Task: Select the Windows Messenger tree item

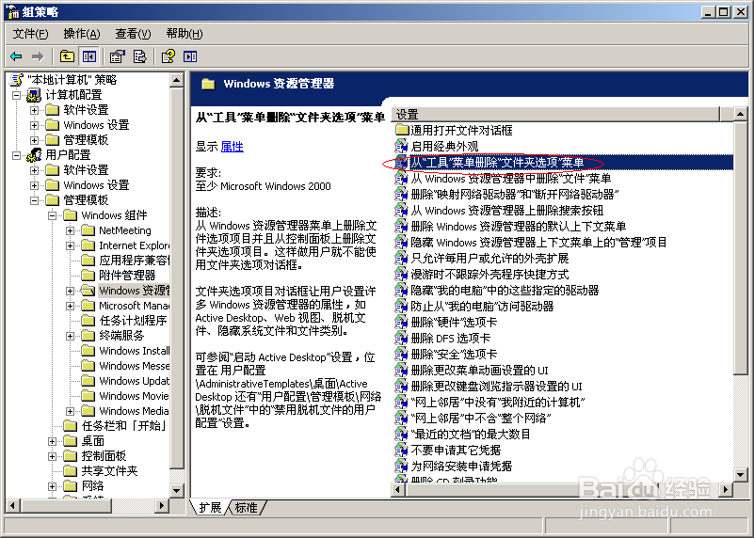Action: coord(135,366)
